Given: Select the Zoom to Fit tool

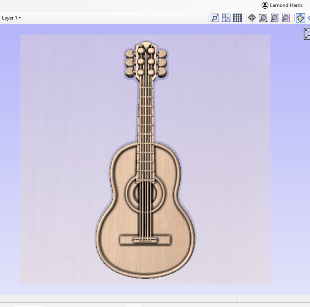Looking at the screenshot, I should (x=214, y=18).
